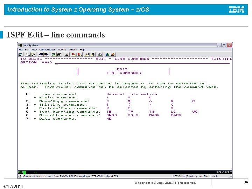Open Display setup toolbar icon
Viewport: 252px width, 189px height.
coord(54,55)
